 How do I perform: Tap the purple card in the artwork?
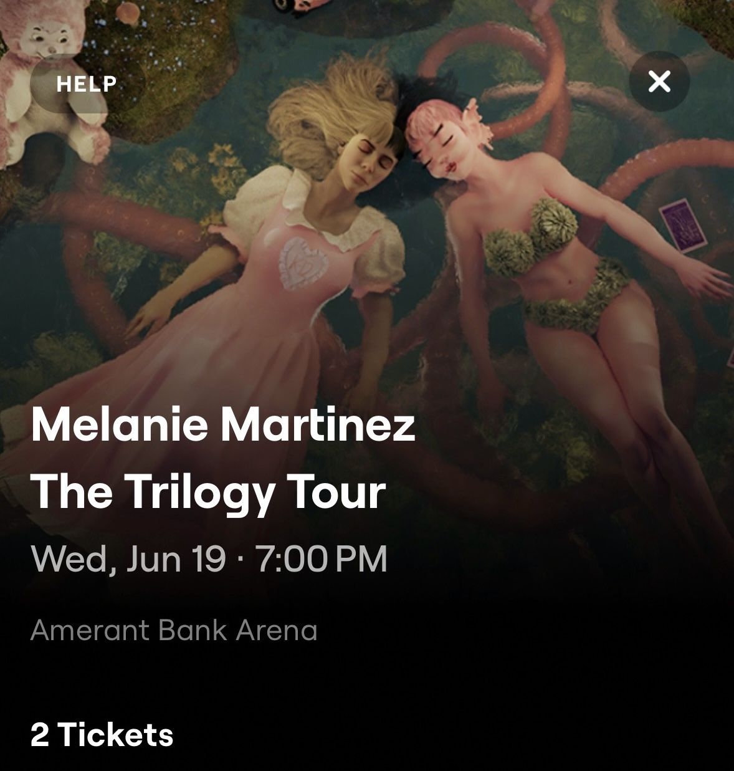pos(684,224)
